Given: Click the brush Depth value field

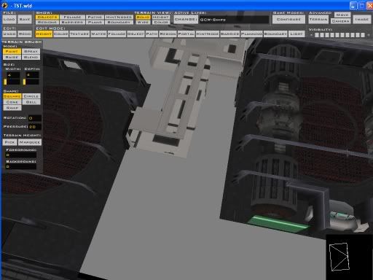Looking at the screenshot, I should pyautogui.click(x=31, y=75).
